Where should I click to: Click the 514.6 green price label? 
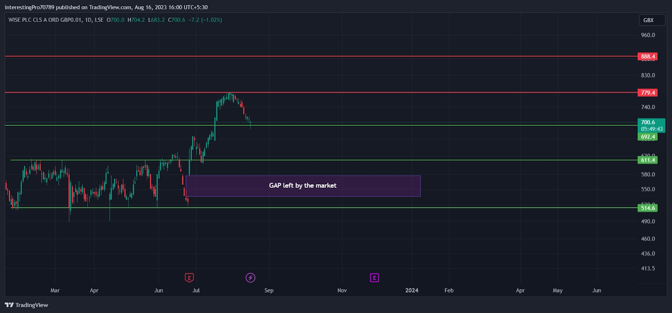coord(648,208)
